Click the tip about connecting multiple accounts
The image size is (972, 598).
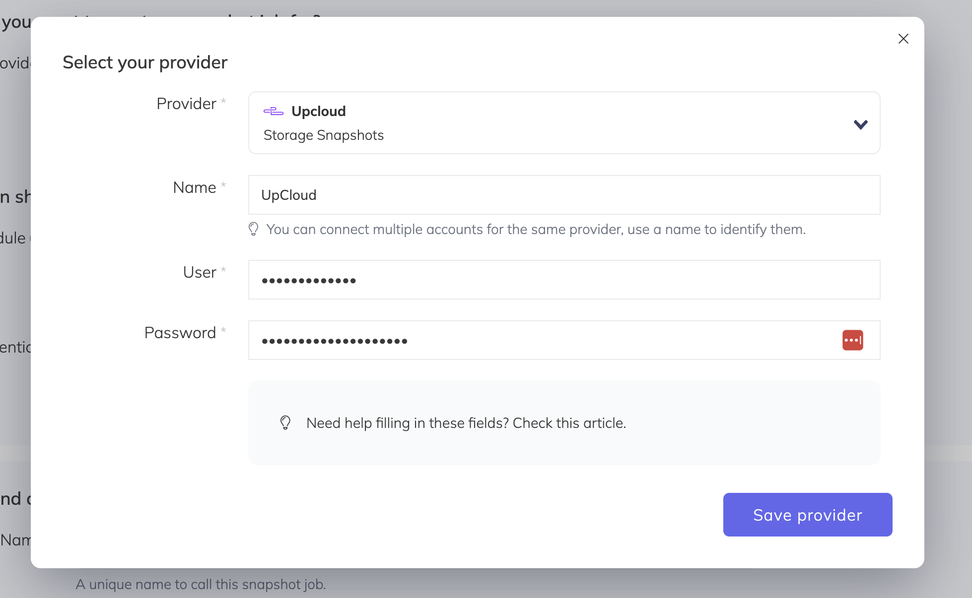(536, 229)
